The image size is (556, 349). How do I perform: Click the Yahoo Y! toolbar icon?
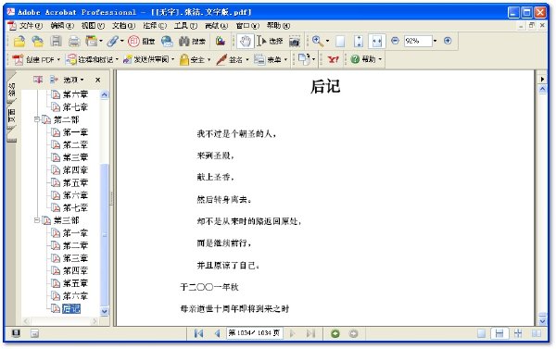tap(333, 59)
